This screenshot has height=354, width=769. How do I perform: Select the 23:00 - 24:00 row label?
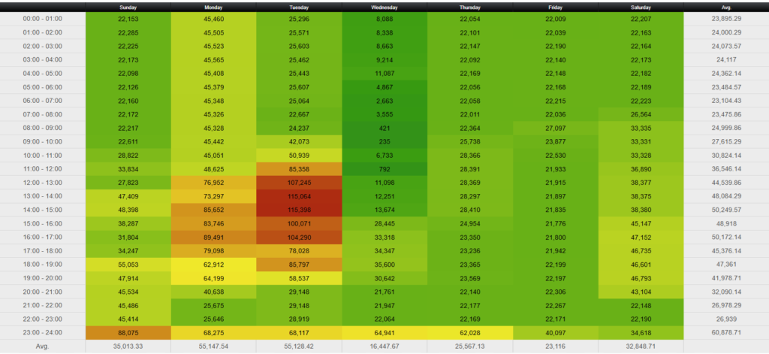pyautogui.click(x=43, y=332)
